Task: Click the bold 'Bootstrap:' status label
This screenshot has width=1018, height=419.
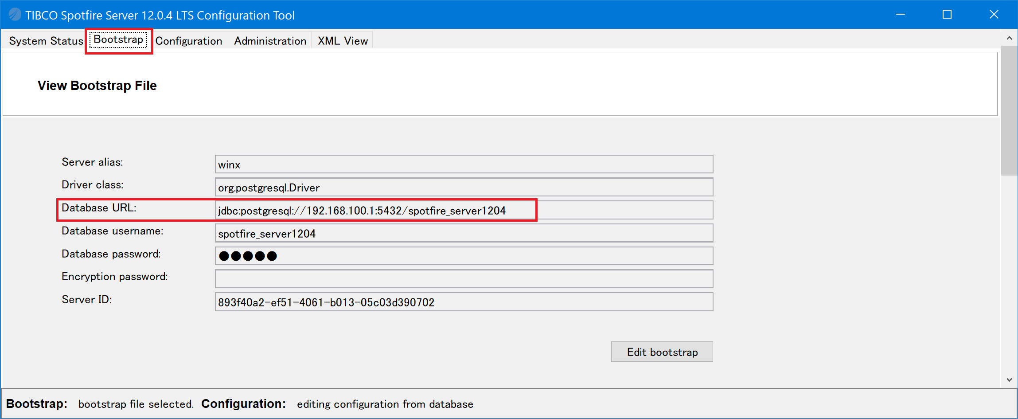Action: [x=37, y=404]
